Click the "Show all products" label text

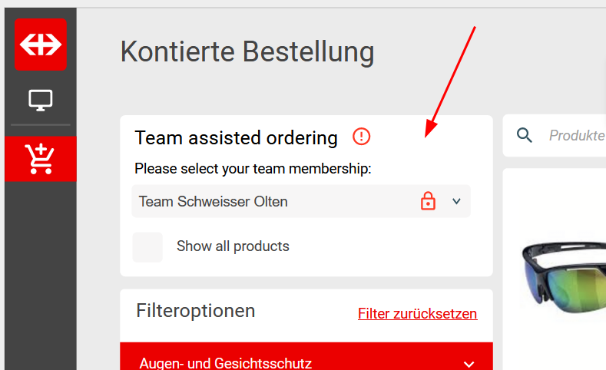[233, 246]
